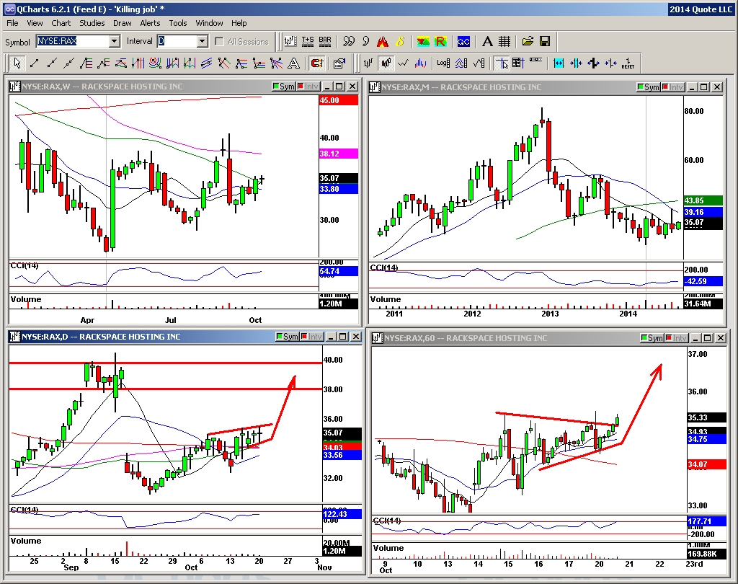Click Volume label on monthly chart

(x=386, y=299)
